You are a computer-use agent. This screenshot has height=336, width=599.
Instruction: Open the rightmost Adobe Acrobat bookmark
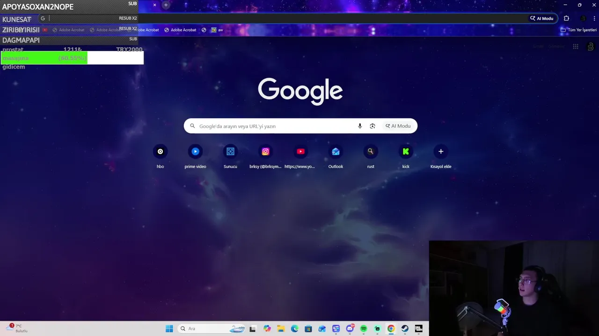pos(180,30)
